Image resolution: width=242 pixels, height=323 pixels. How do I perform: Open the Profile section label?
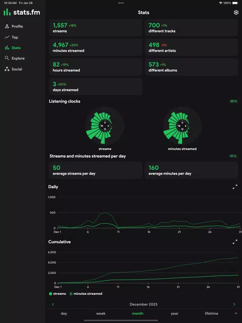point(17,26)
